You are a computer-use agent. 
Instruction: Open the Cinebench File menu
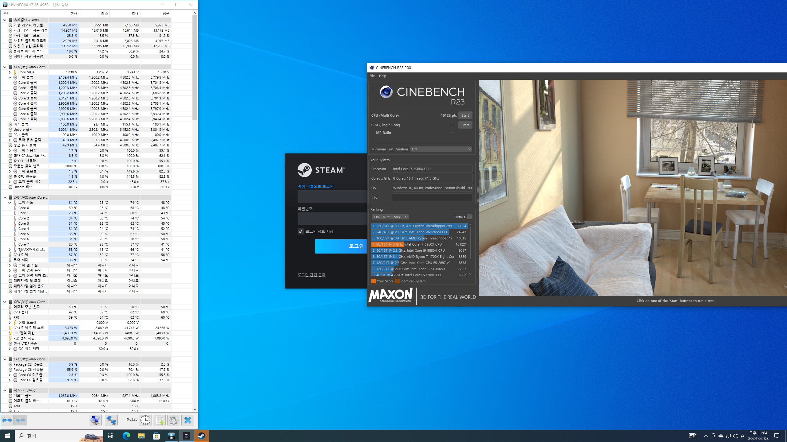coord(372,76)
